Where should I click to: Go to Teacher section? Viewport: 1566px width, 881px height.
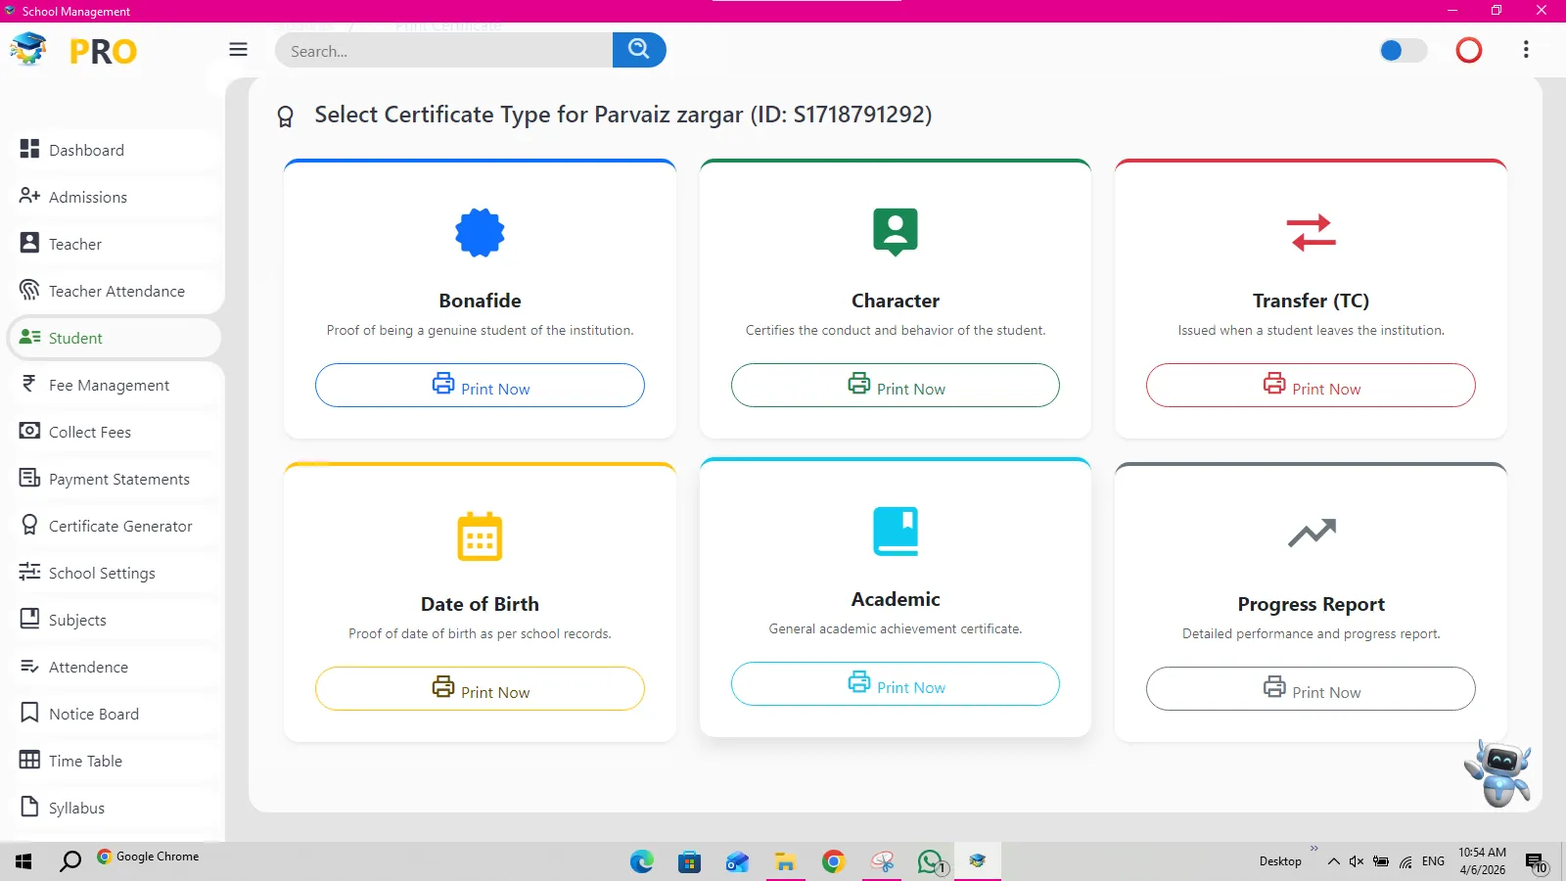point(115,244)
